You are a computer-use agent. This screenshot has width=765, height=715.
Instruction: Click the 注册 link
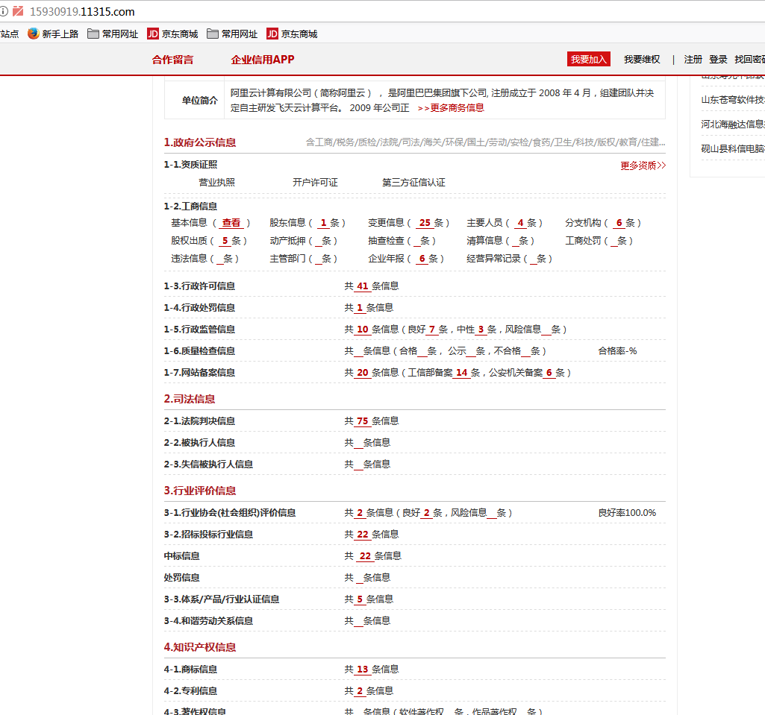pos(693,60)
